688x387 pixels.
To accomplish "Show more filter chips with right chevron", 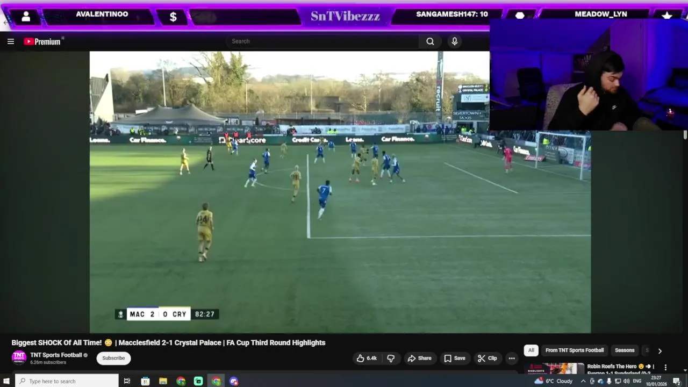I will tap(660, 350).
